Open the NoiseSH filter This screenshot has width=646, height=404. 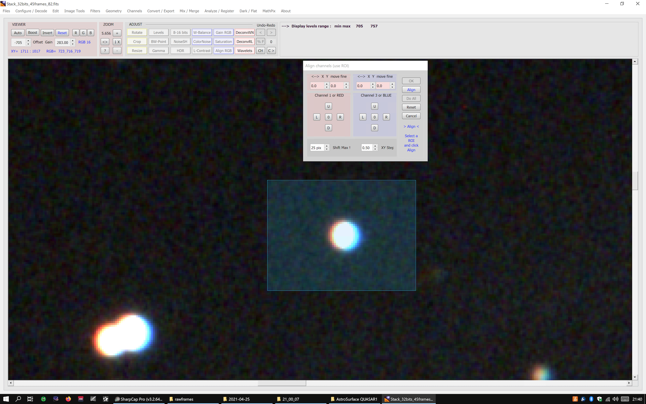pyautogui.click(x=180, y=42)
